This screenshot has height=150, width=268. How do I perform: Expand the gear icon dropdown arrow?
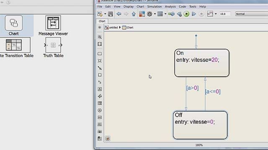tap(155, 14)
